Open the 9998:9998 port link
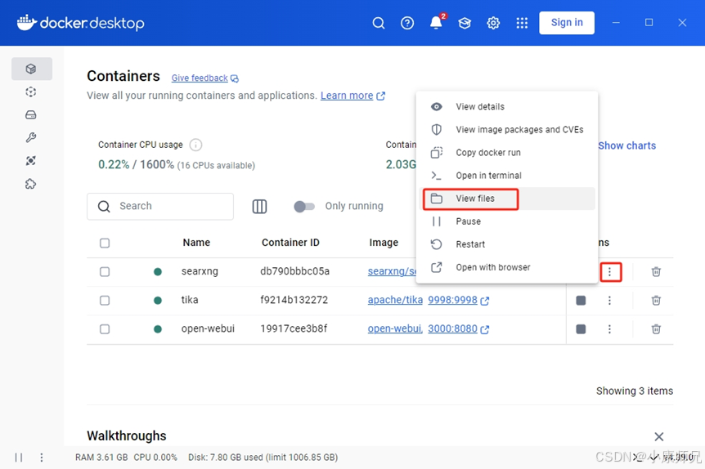Viewport: 705px width, 469px height. point(452,300)
